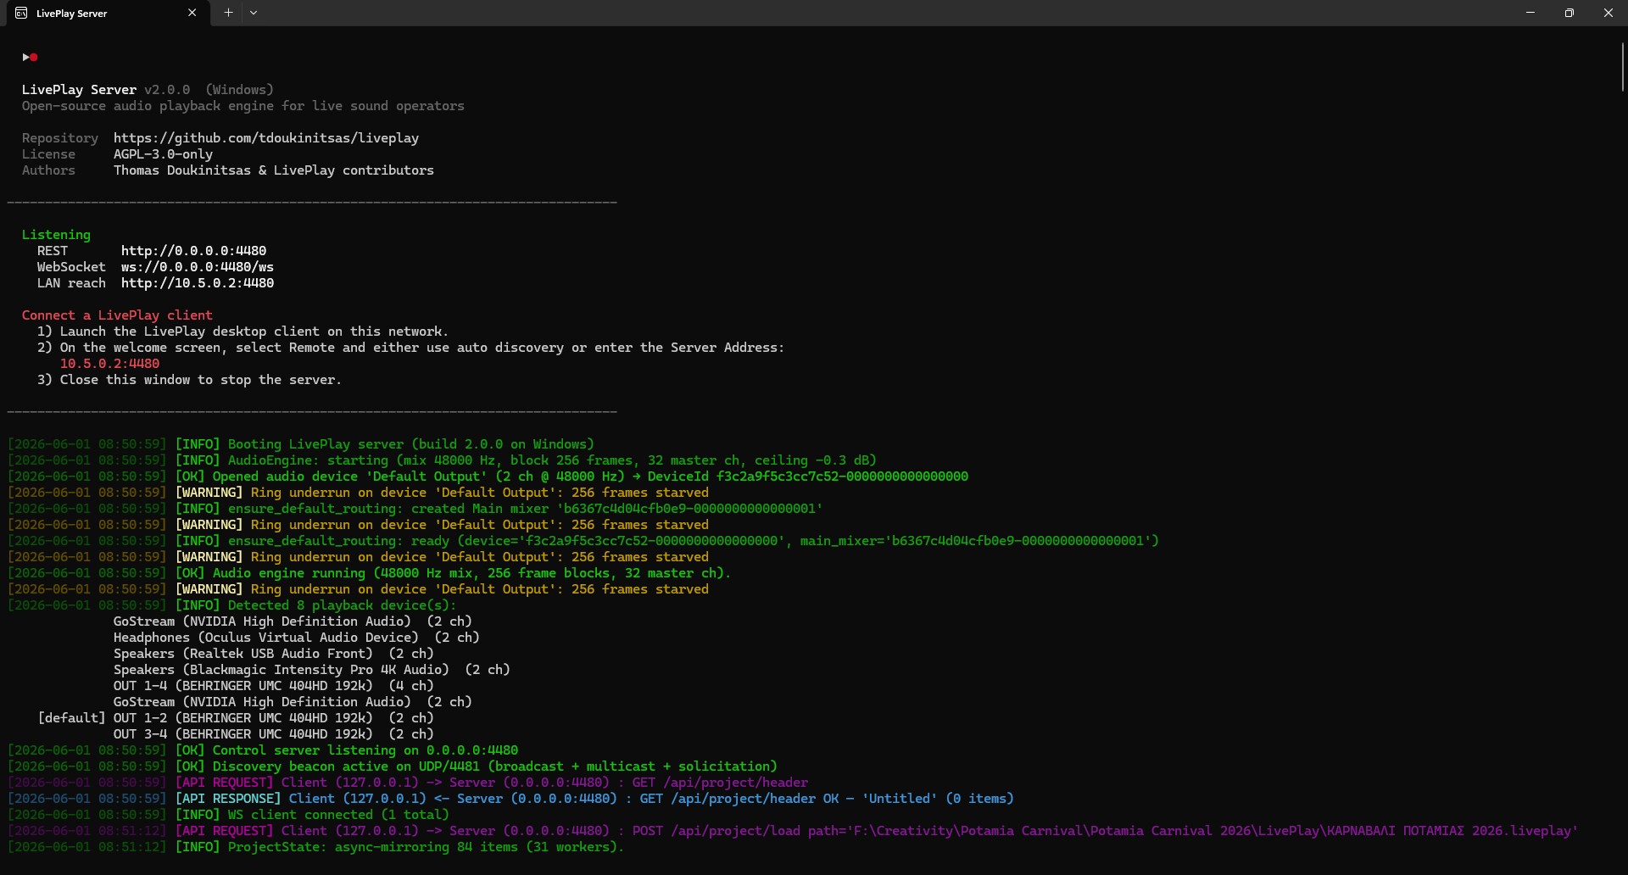Close the LivePlay Server tab

click(x=192, y=13)
